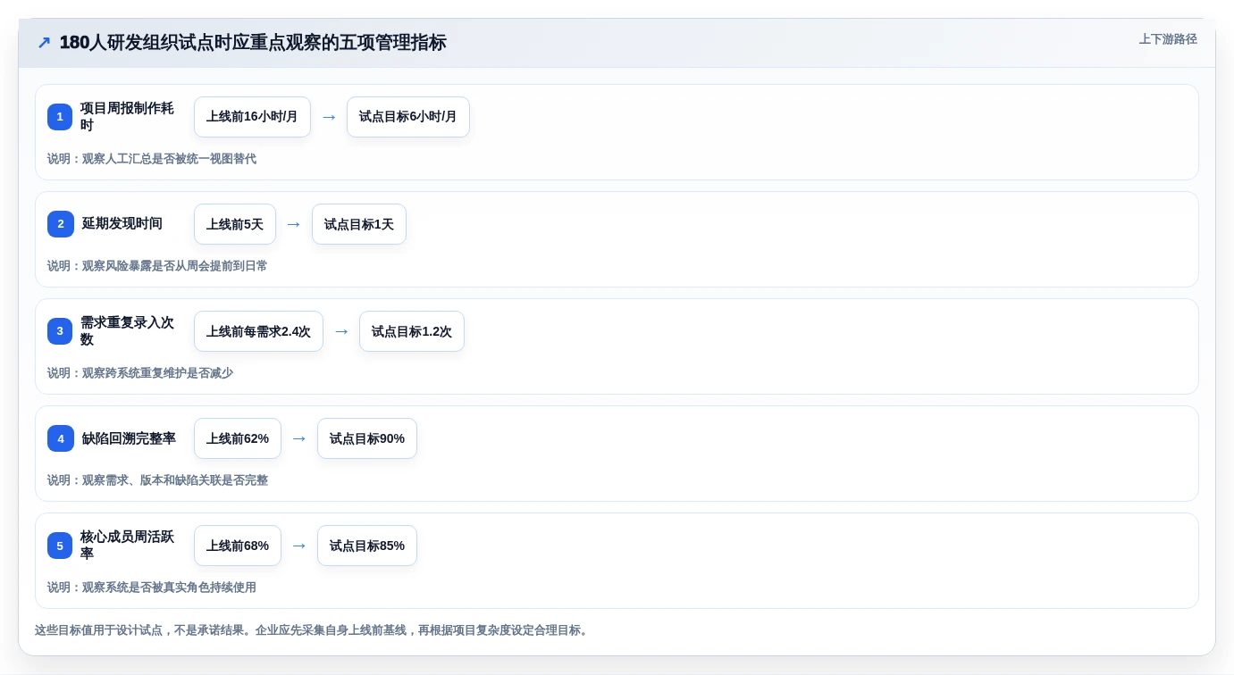Click the number 5 badge for 核心成员周活跃率

60,546
